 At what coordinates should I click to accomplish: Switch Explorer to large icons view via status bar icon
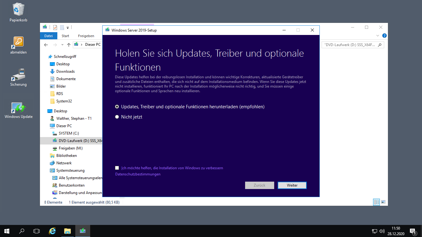coord(383,202)
